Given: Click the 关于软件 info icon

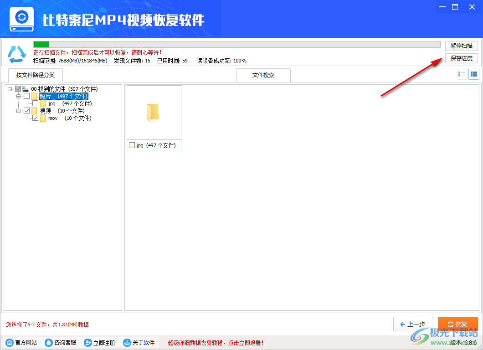Looking at the screenshot, I should (127, 343).
